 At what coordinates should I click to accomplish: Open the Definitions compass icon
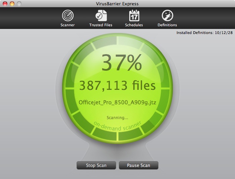pos(168,15)
